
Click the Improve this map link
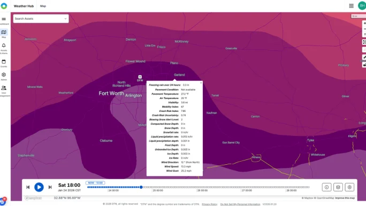click(x=345, y=198)
